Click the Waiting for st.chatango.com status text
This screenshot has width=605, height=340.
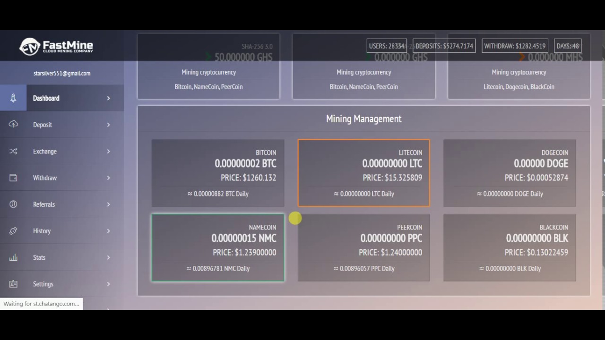point(41,304)
